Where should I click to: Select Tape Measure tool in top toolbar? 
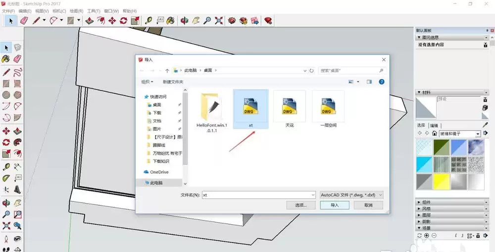(x=148, y=21)
